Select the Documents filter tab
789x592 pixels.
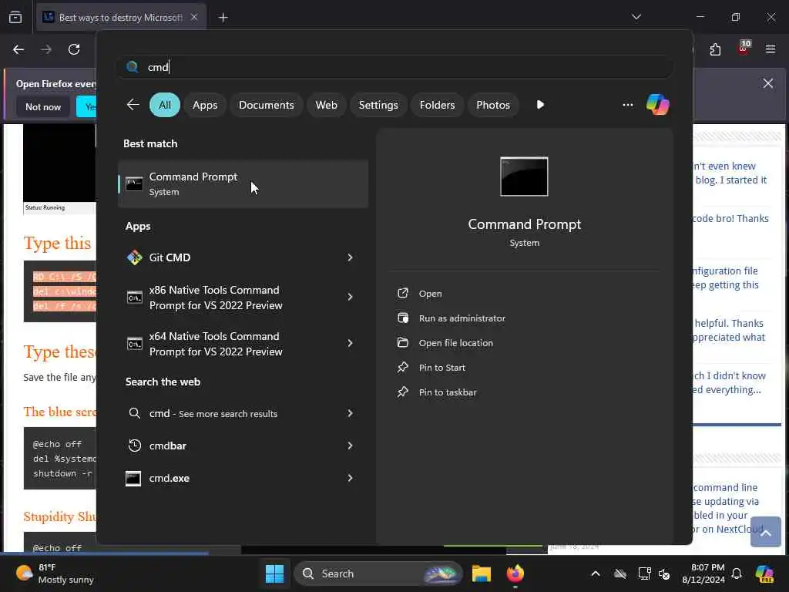(266, 105)
